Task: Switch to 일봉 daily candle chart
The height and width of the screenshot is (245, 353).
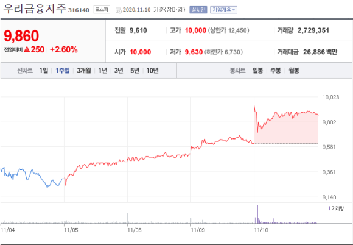Action: pyautogui.click(x=257, y=71)
